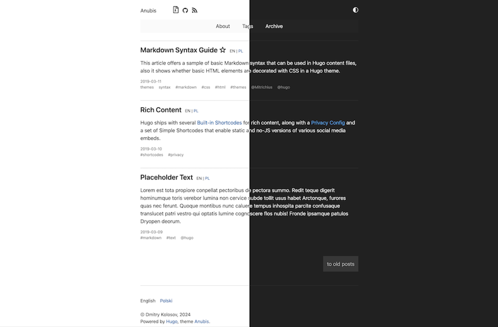Visit the Hugo link in footer

[x=171, y=322]
